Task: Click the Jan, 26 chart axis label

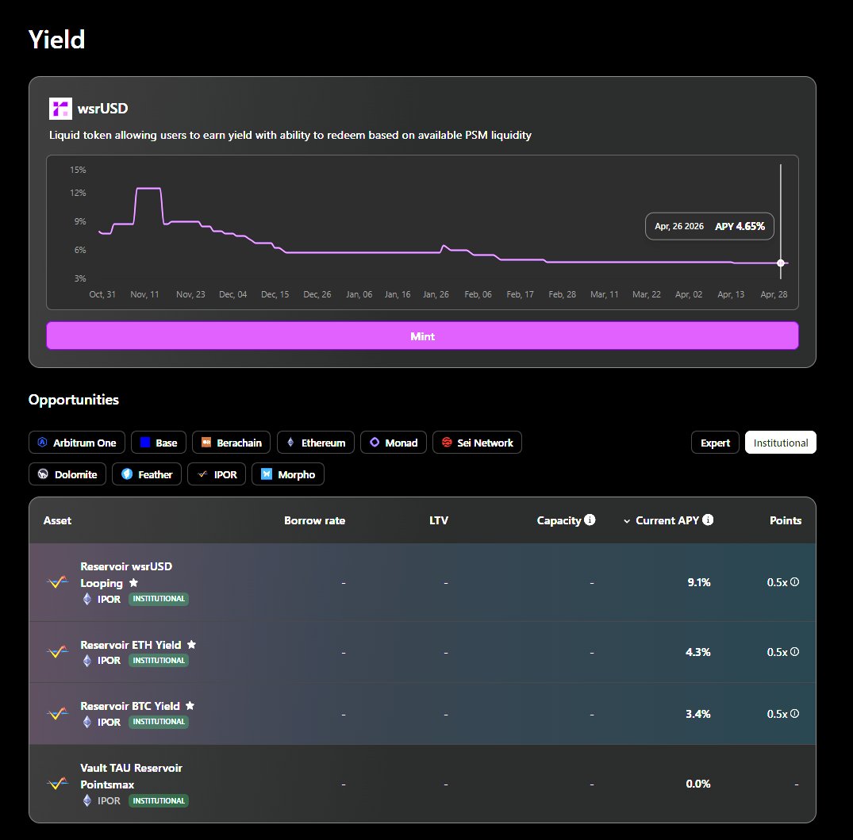Action: 436,294
